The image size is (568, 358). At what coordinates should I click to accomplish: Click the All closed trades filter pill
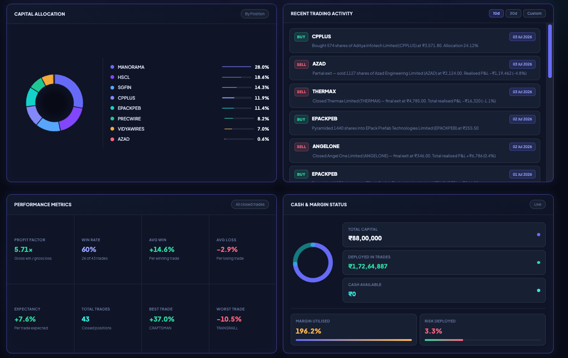(250, 204)
